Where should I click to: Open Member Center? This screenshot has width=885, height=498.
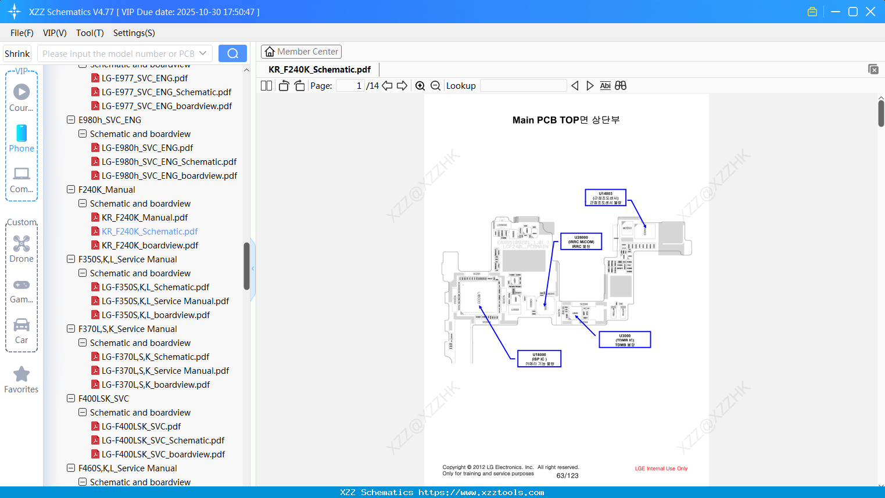click(x=301, y=52)
